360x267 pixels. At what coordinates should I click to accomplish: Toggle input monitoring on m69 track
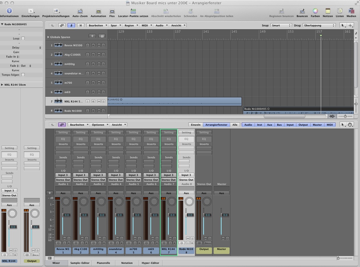tap(88, 92)
